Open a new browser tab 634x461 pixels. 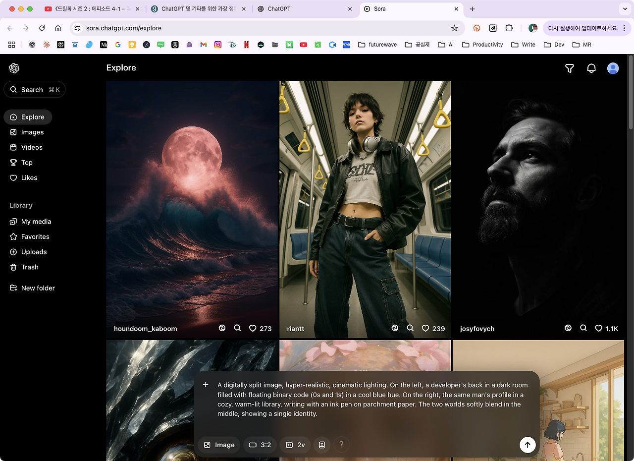(x=472, y=9)
